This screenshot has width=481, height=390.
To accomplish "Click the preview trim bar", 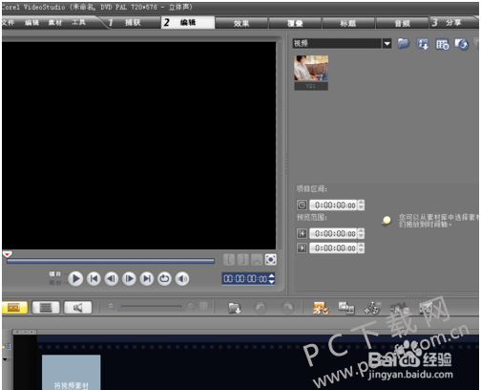I will pos(111,261).
